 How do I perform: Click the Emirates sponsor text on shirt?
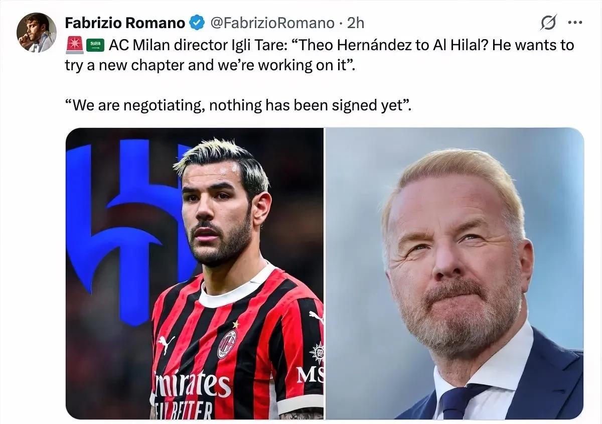click(193, 385)
